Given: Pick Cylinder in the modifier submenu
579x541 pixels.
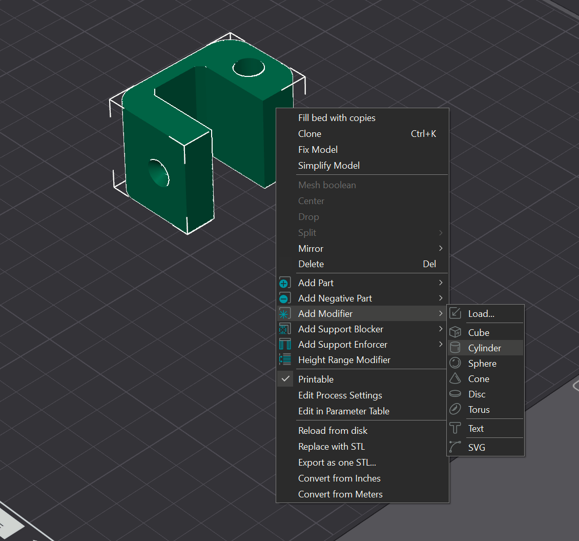Looking at the screenshot, I should [x=486, y=348].
